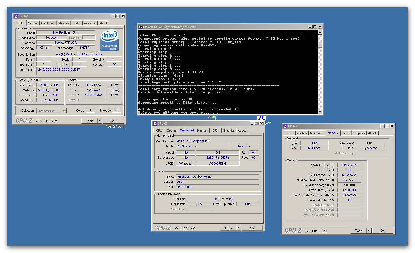Click cmd scrollbar down arrow
The height and width of the screenshot is (253, 415).
(320, 112)
